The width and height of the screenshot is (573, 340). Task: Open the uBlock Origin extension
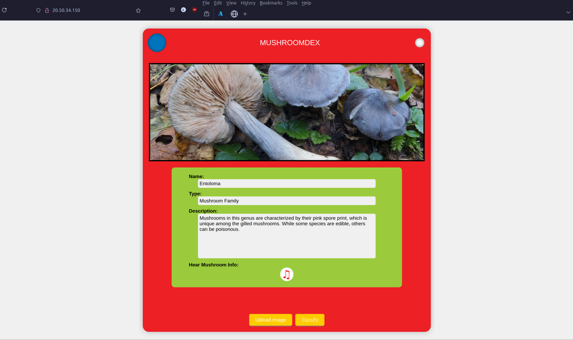(194, 10)
